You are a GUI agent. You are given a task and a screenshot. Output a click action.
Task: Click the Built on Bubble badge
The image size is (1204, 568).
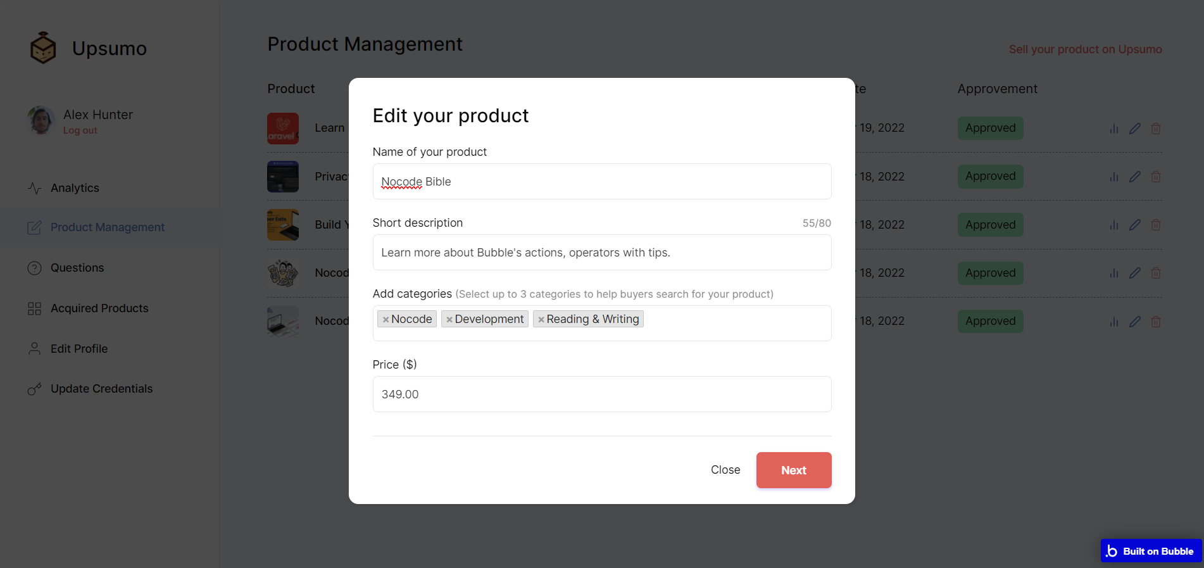pyautogui.click(x=1151, y=551)
